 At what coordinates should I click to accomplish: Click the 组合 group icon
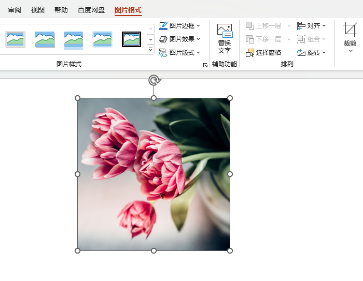(301, 39)
